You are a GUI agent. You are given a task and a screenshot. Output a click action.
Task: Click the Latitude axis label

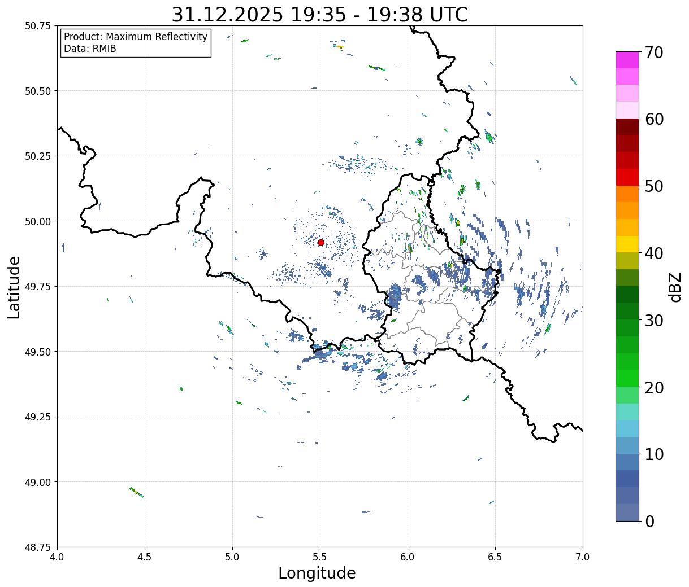coord(14,287)
